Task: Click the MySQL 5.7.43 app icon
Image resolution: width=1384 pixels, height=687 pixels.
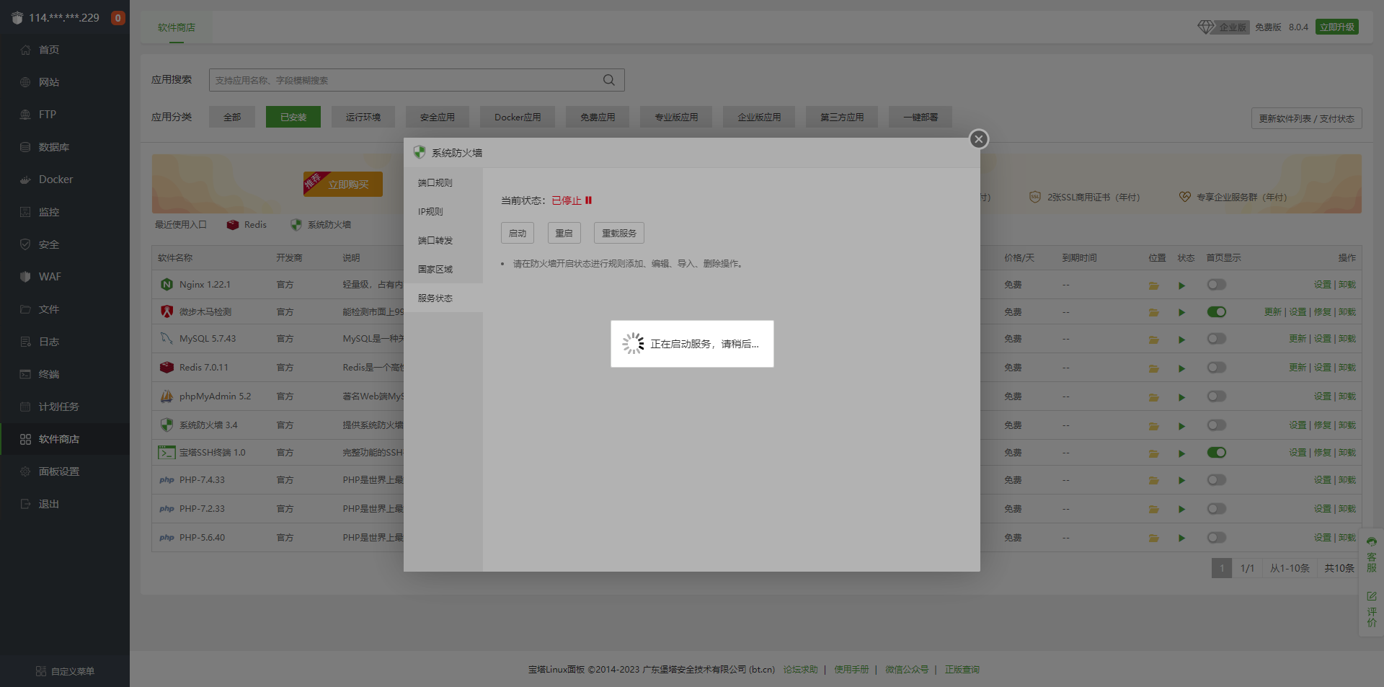Action: pos(167,338)
